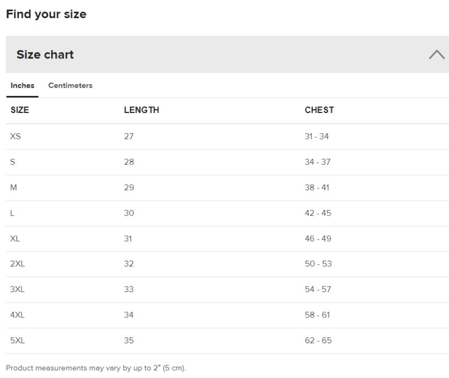Click the LENGTH column header

[x=141, y=110]
